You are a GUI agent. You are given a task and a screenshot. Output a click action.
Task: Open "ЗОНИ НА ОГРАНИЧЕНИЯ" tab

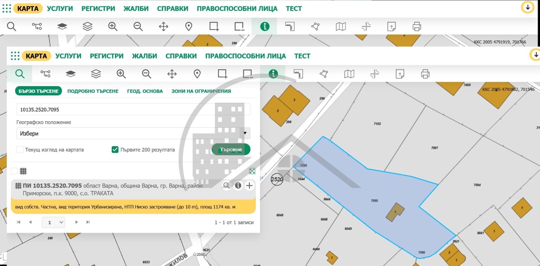(201, 91)
